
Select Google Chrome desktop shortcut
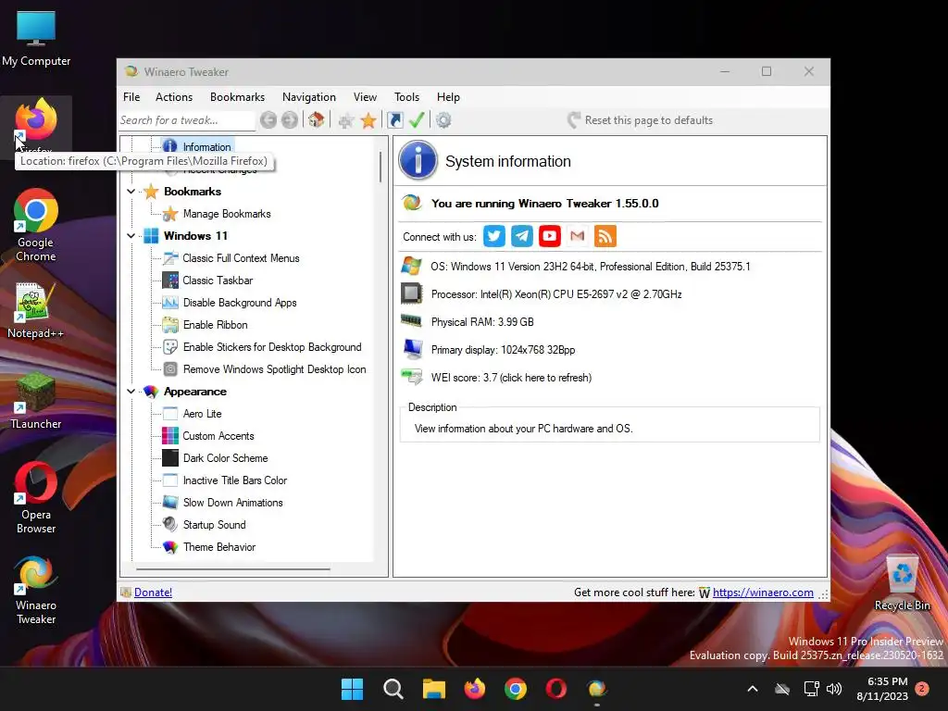[x=36, y=225]
